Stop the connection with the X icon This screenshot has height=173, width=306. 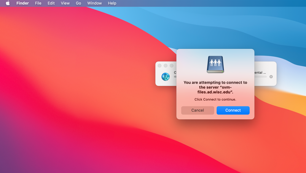(271, 76)
